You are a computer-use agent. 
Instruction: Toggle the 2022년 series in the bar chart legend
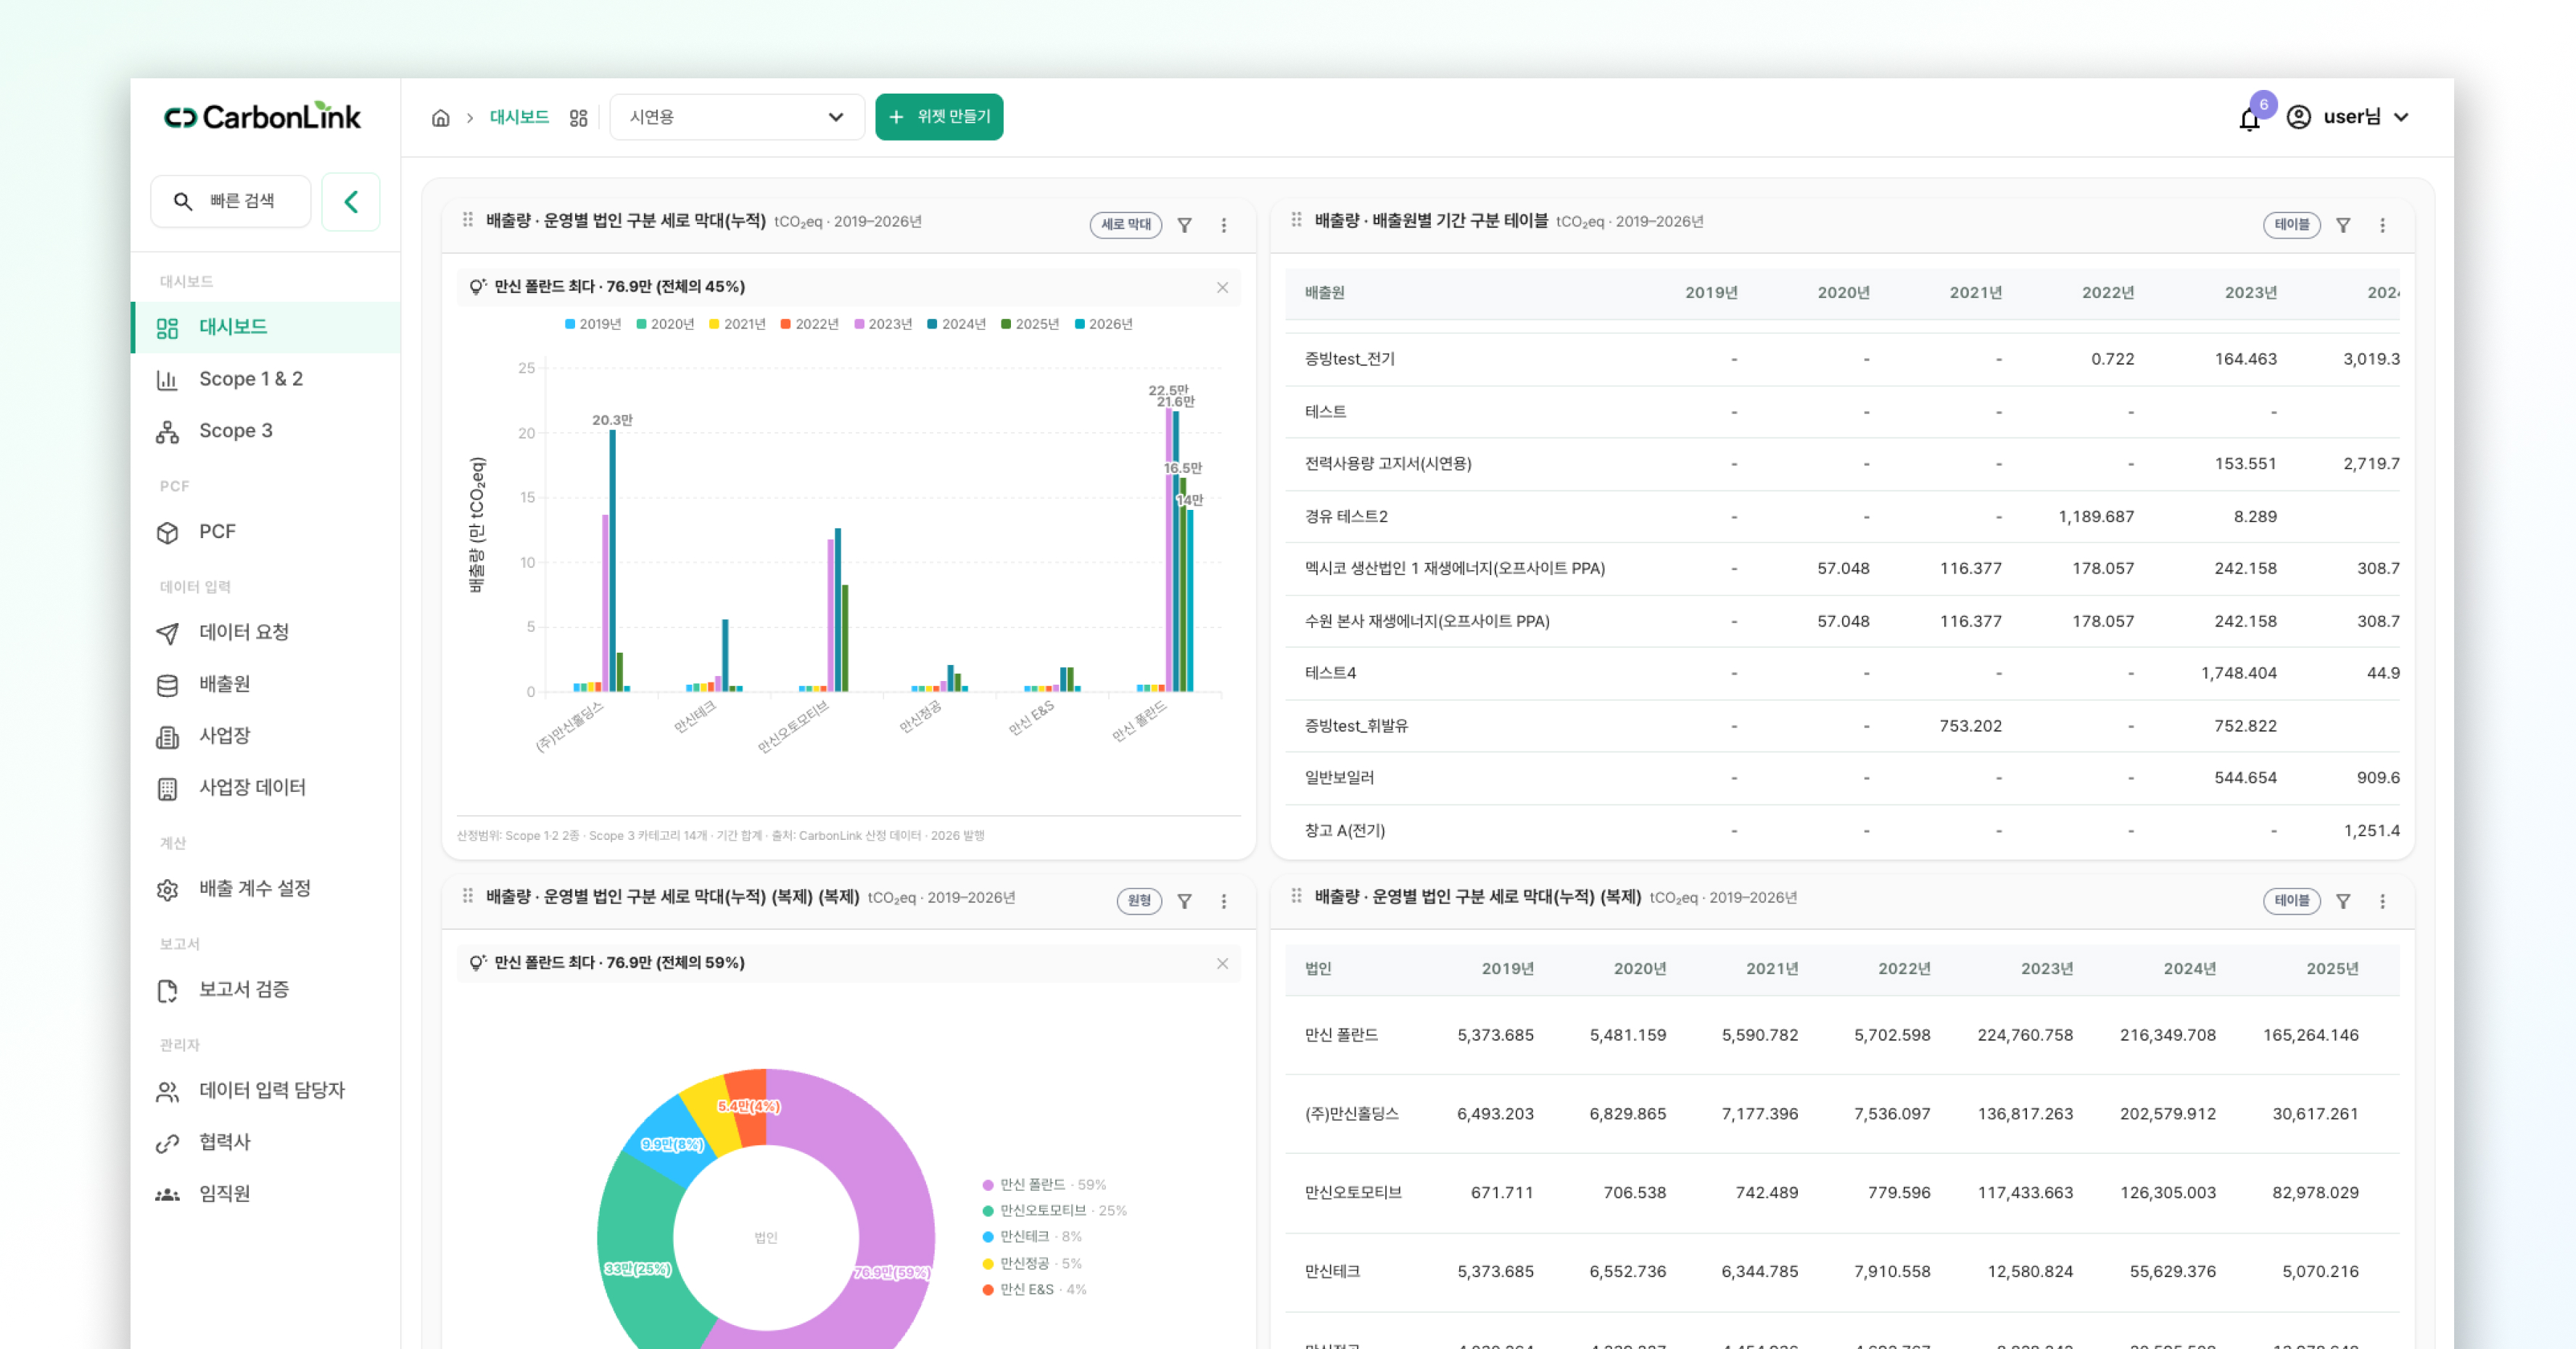tap(810, 324)
